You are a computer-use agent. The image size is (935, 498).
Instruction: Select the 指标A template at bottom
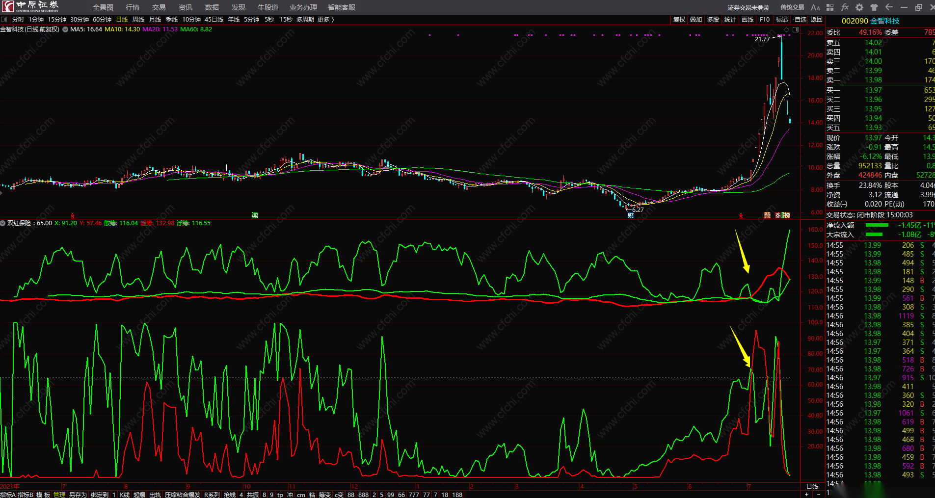pos(8,495)
